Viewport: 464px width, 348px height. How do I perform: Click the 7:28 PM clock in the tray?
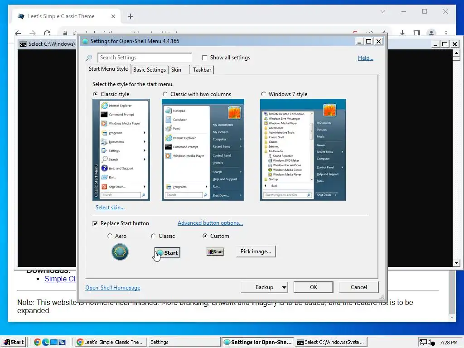[x=449, y=343]
